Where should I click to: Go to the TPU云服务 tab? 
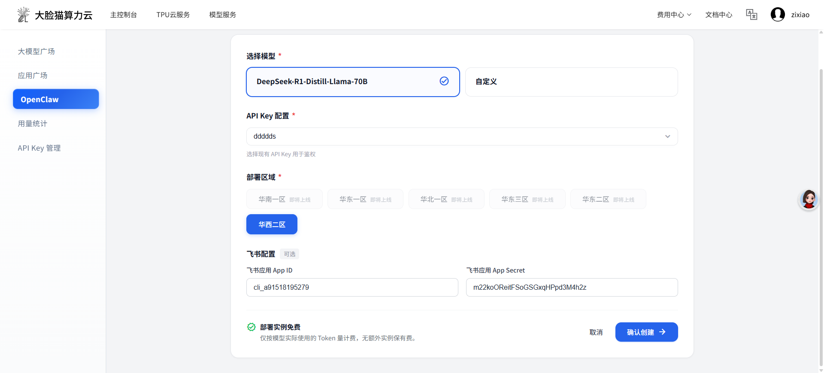tap(173, 15)
